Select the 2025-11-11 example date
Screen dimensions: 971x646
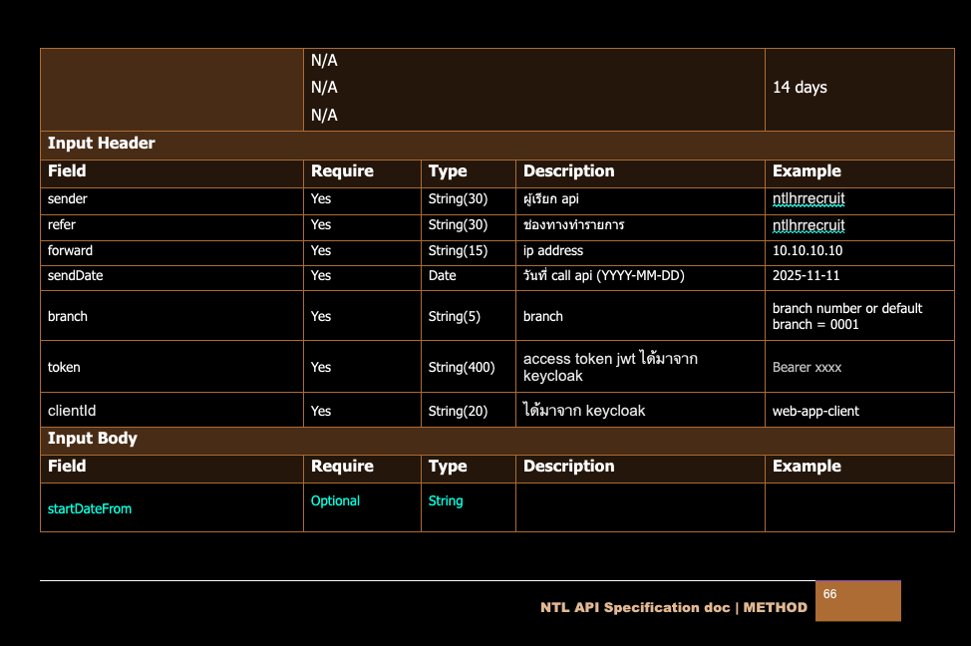(807, 276)
